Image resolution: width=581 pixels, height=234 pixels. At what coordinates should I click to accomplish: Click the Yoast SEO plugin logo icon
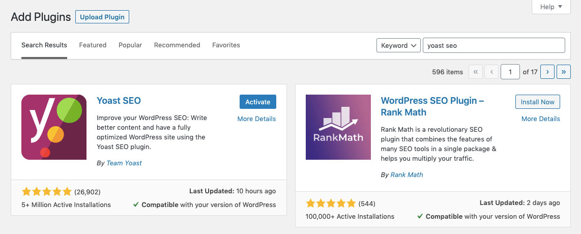pos(54,127)
